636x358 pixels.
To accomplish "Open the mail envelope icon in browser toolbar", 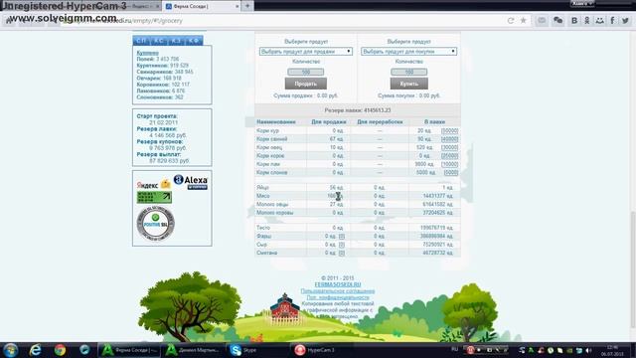I will tap(542, 21).
